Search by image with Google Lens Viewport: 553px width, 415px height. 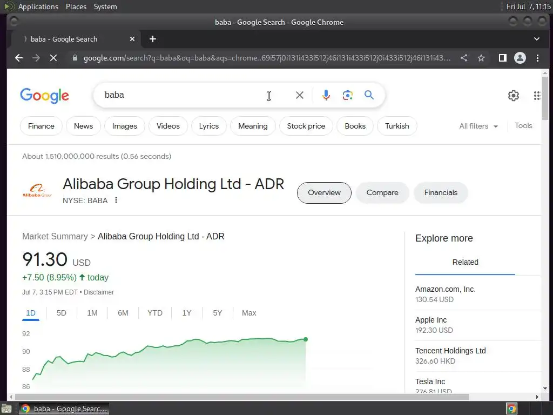pos(348,95)
